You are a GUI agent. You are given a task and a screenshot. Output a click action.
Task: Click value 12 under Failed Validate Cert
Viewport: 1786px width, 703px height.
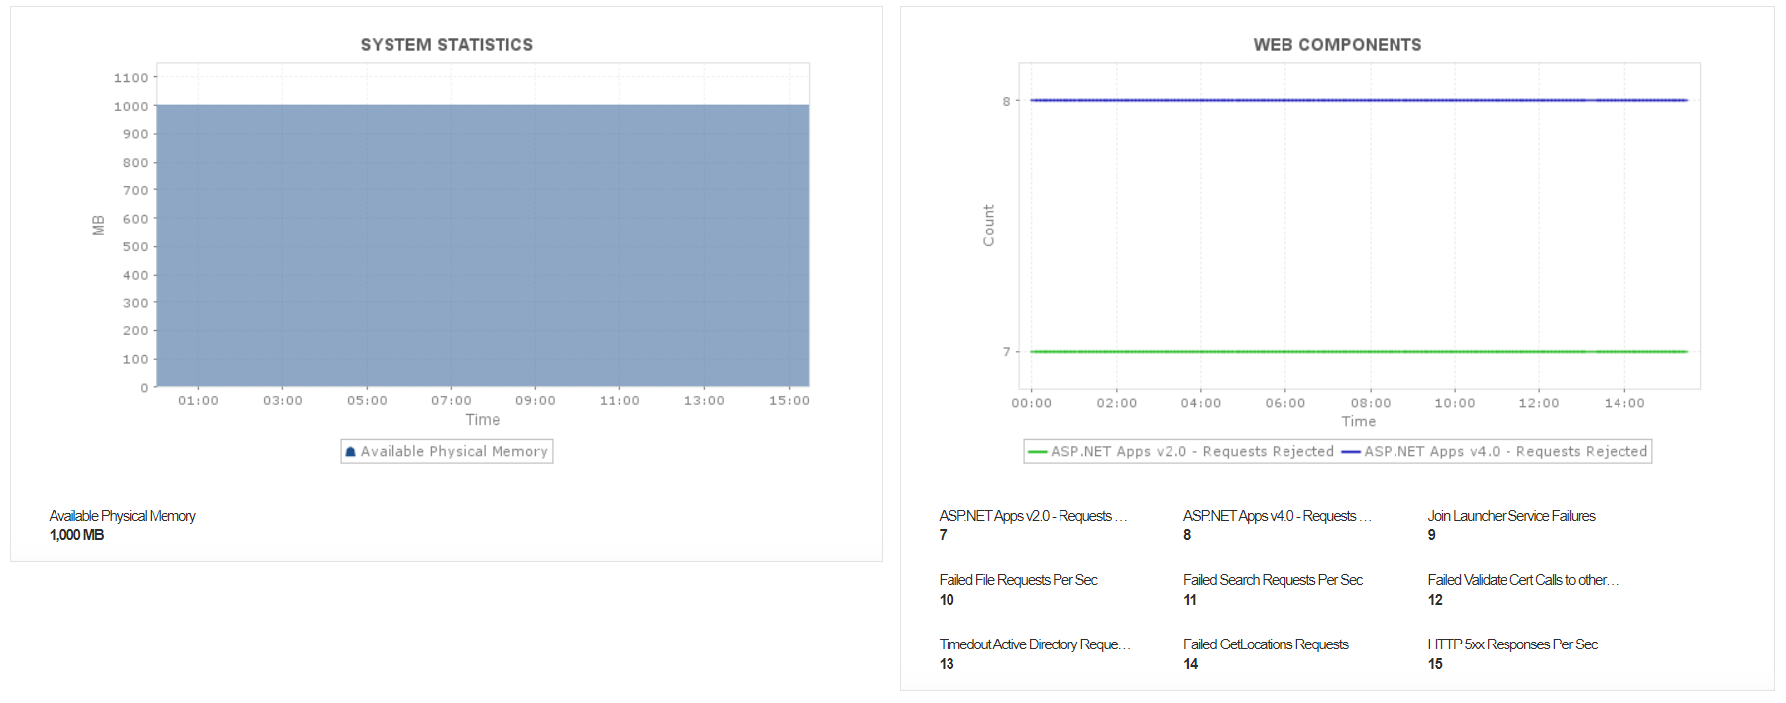(1435, 600)
